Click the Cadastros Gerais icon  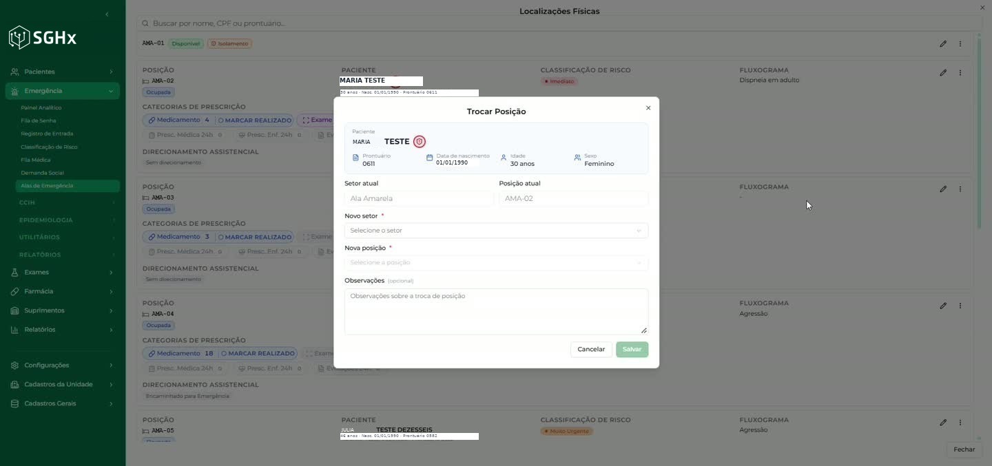pos(14,403)
